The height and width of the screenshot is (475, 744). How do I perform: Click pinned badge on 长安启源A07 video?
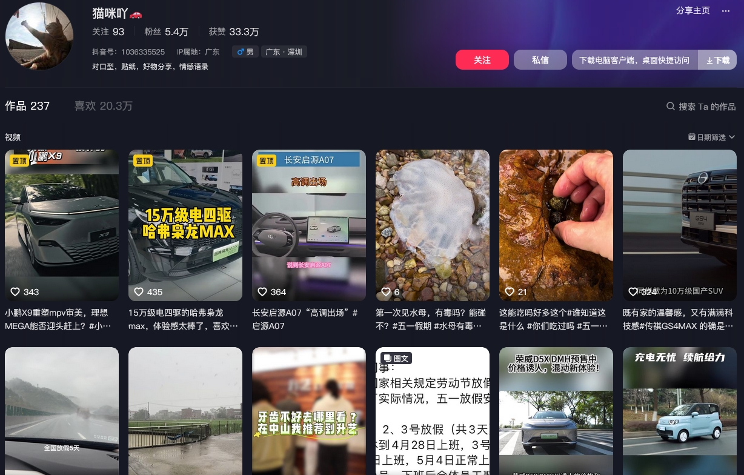click(267, 161)
